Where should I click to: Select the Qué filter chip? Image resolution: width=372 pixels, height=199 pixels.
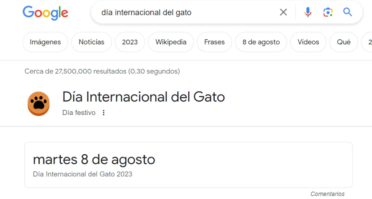click(x=343, y=42)
